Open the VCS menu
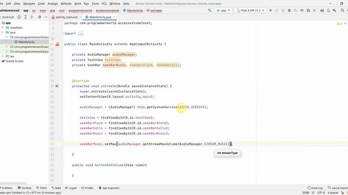Viewport: 348px width, 195px height. (x=104, y=4)
